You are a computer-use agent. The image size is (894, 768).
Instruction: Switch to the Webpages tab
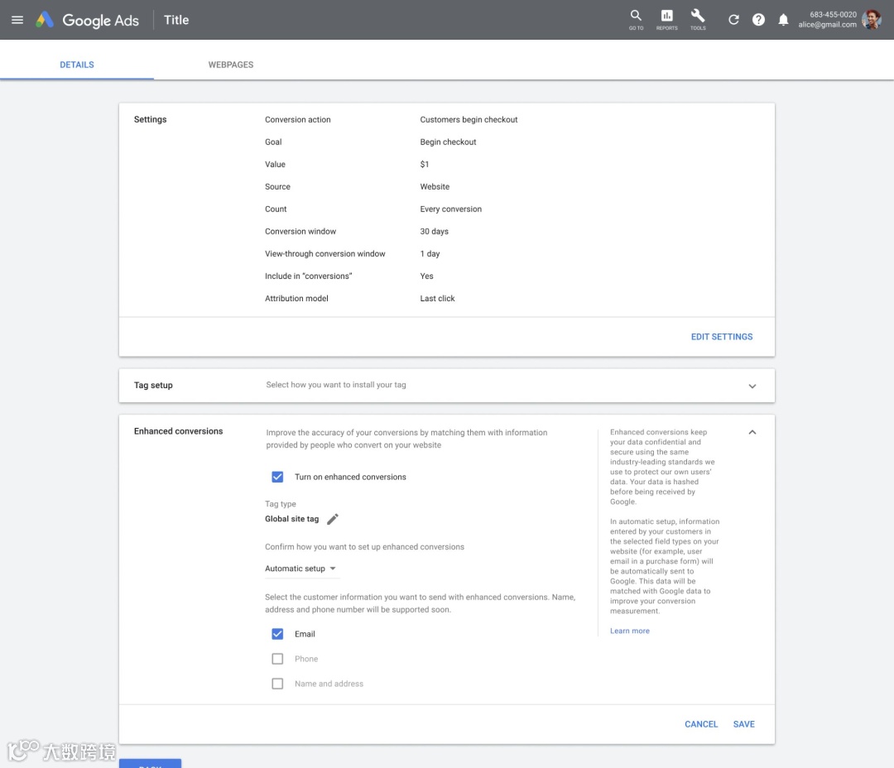(x=231, y=65)
